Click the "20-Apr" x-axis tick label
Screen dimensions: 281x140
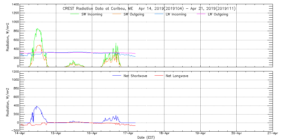coord(237,133)
